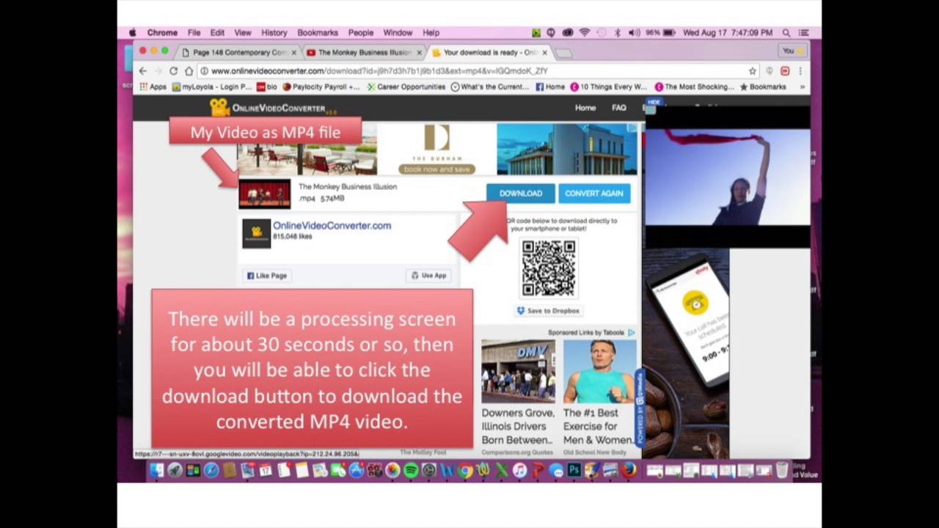Click the blue DOWNLOAD button
This screenshot has width=939, height=528.
(x=521, y=194)
